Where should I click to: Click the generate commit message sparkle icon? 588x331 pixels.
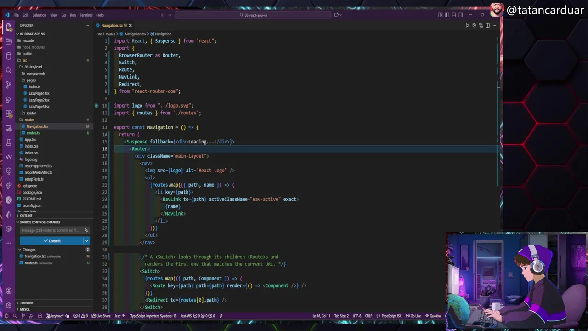86,230
